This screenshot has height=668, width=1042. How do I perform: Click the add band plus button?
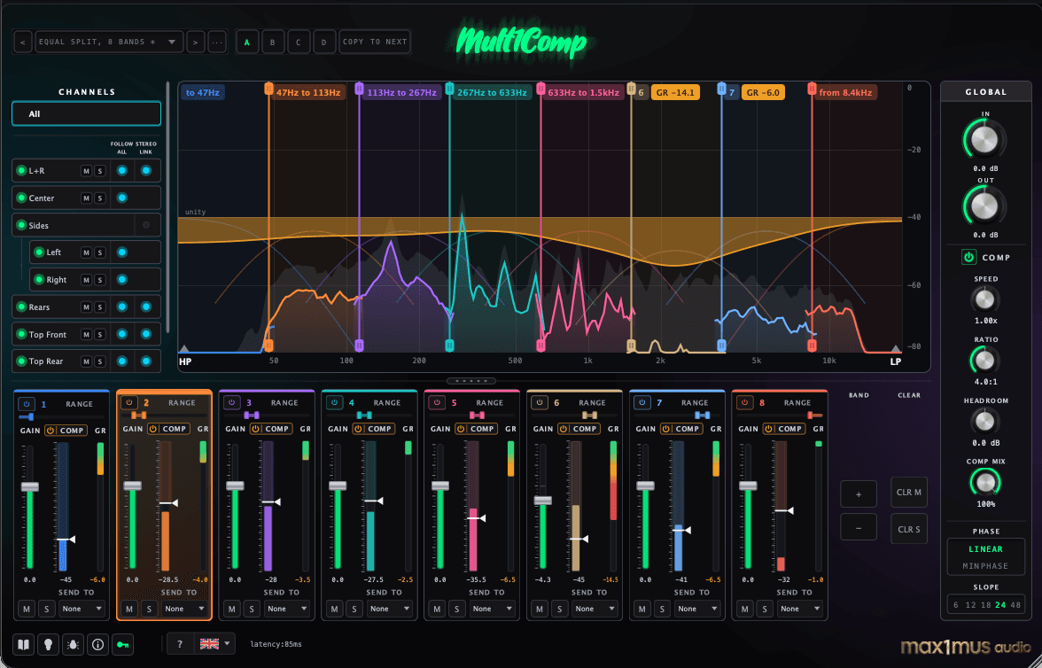point(859,494)
